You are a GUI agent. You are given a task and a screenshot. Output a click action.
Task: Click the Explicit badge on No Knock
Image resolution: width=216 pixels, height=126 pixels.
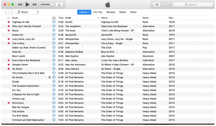49,77
